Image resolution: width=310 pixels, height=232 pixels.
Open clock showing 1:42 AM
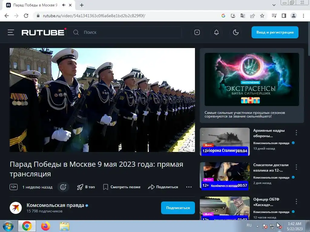tap(295, 226)
